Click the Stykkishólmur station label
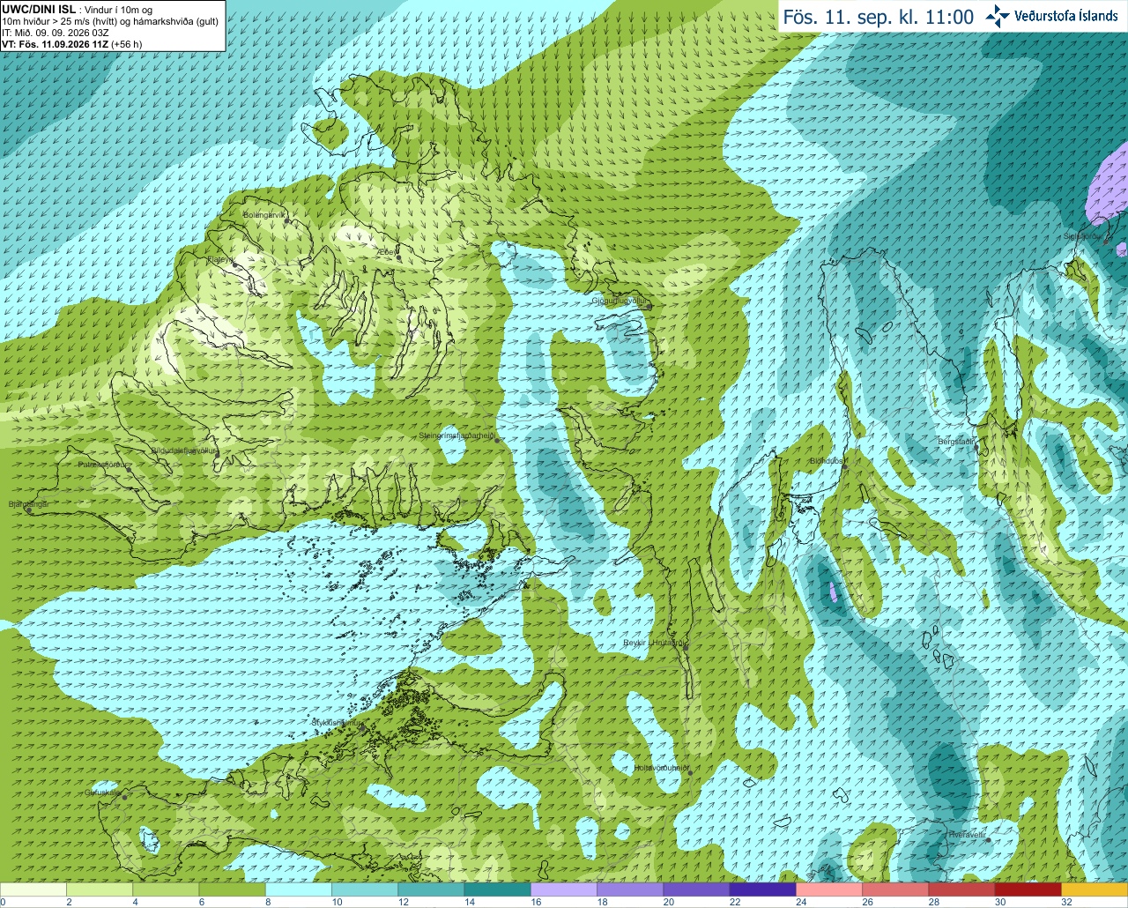Screen dimensions: 1128x908 point(336,722)
